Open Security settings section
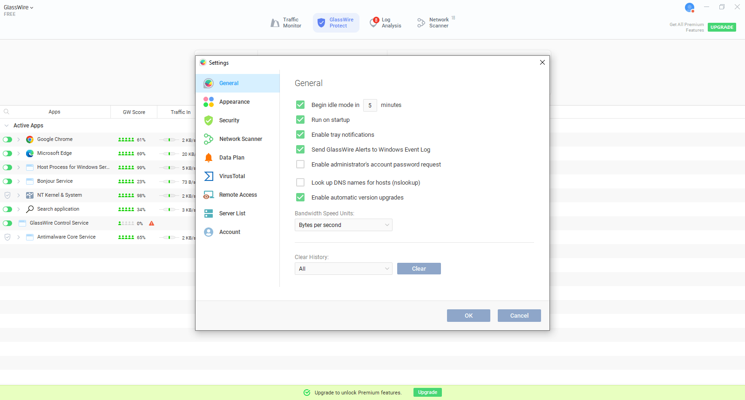745x400 pixels. click(x=237, y=120)
